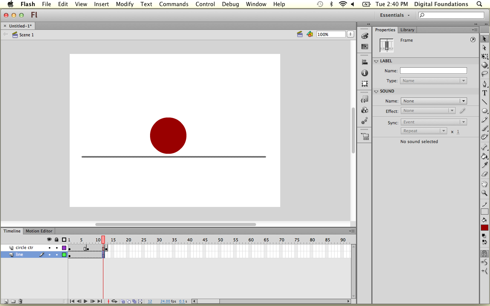Open the Essentials workspace dropdown
Viewport: 490px width, 306px height.
coord(395,15)
